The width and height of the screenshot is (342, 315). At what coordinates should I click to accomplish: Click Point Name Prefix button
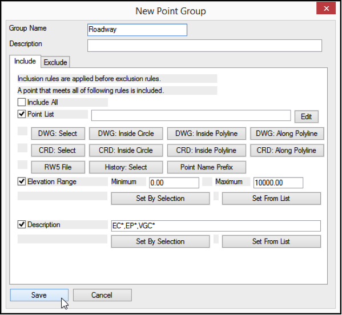coord(206,167)
